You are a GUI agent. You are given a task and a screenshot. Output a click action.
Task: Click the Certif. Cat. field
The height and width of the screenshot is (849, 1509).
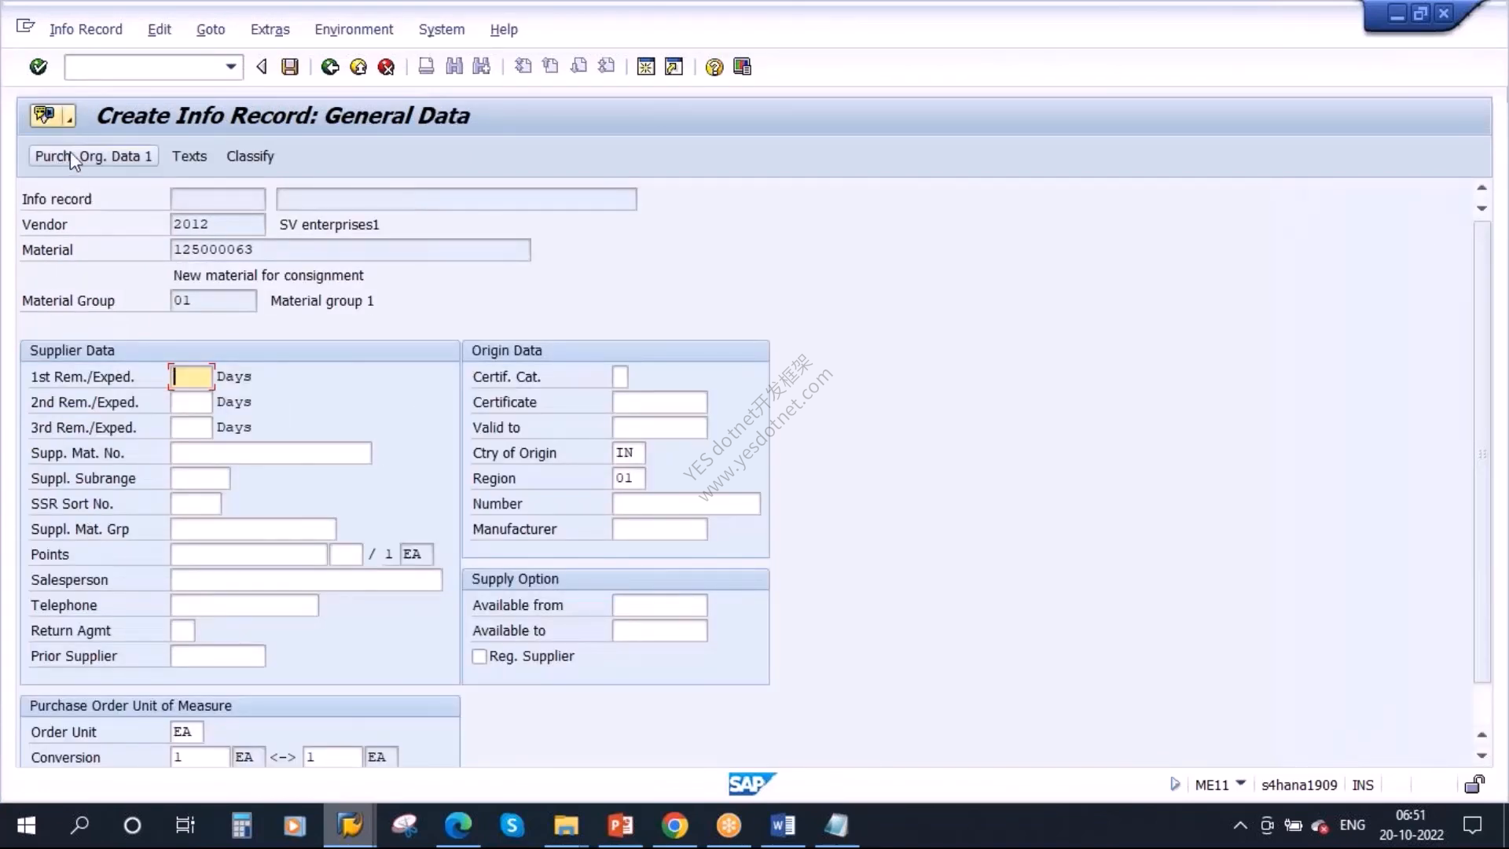tap(620, 377)
